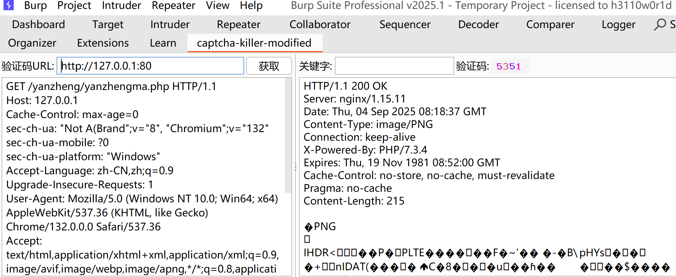Switch to the Organizer tab
Viewport: 676px width, 277px height.
[x=32, y=43]
